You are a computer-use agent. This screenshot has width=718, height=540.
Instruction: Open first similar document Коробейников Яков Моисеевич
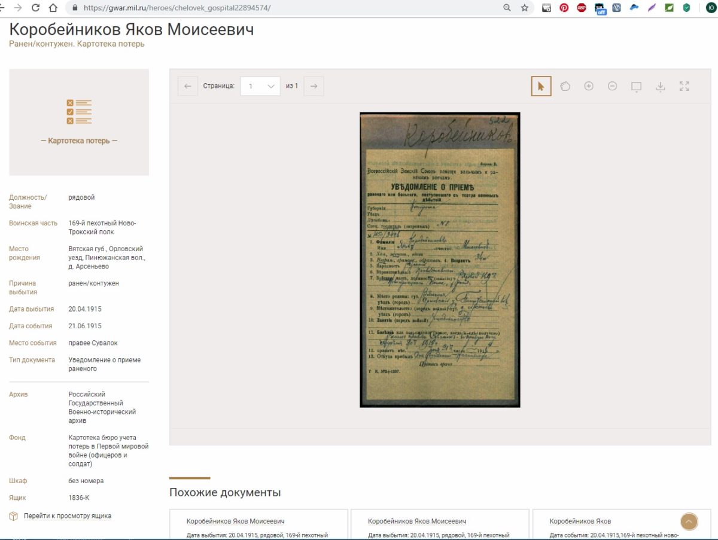235,521
